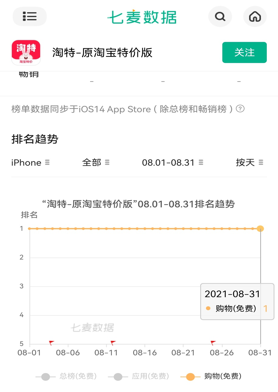
Task: Click the 08-26 axis label
Action: coord(222,353)
